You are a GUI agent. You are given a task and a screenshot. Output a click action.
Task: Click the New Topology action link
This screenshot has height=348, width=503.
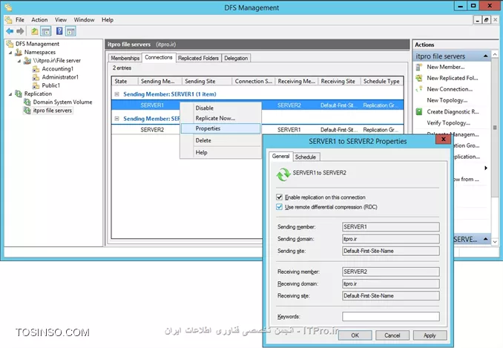[447, 100]
